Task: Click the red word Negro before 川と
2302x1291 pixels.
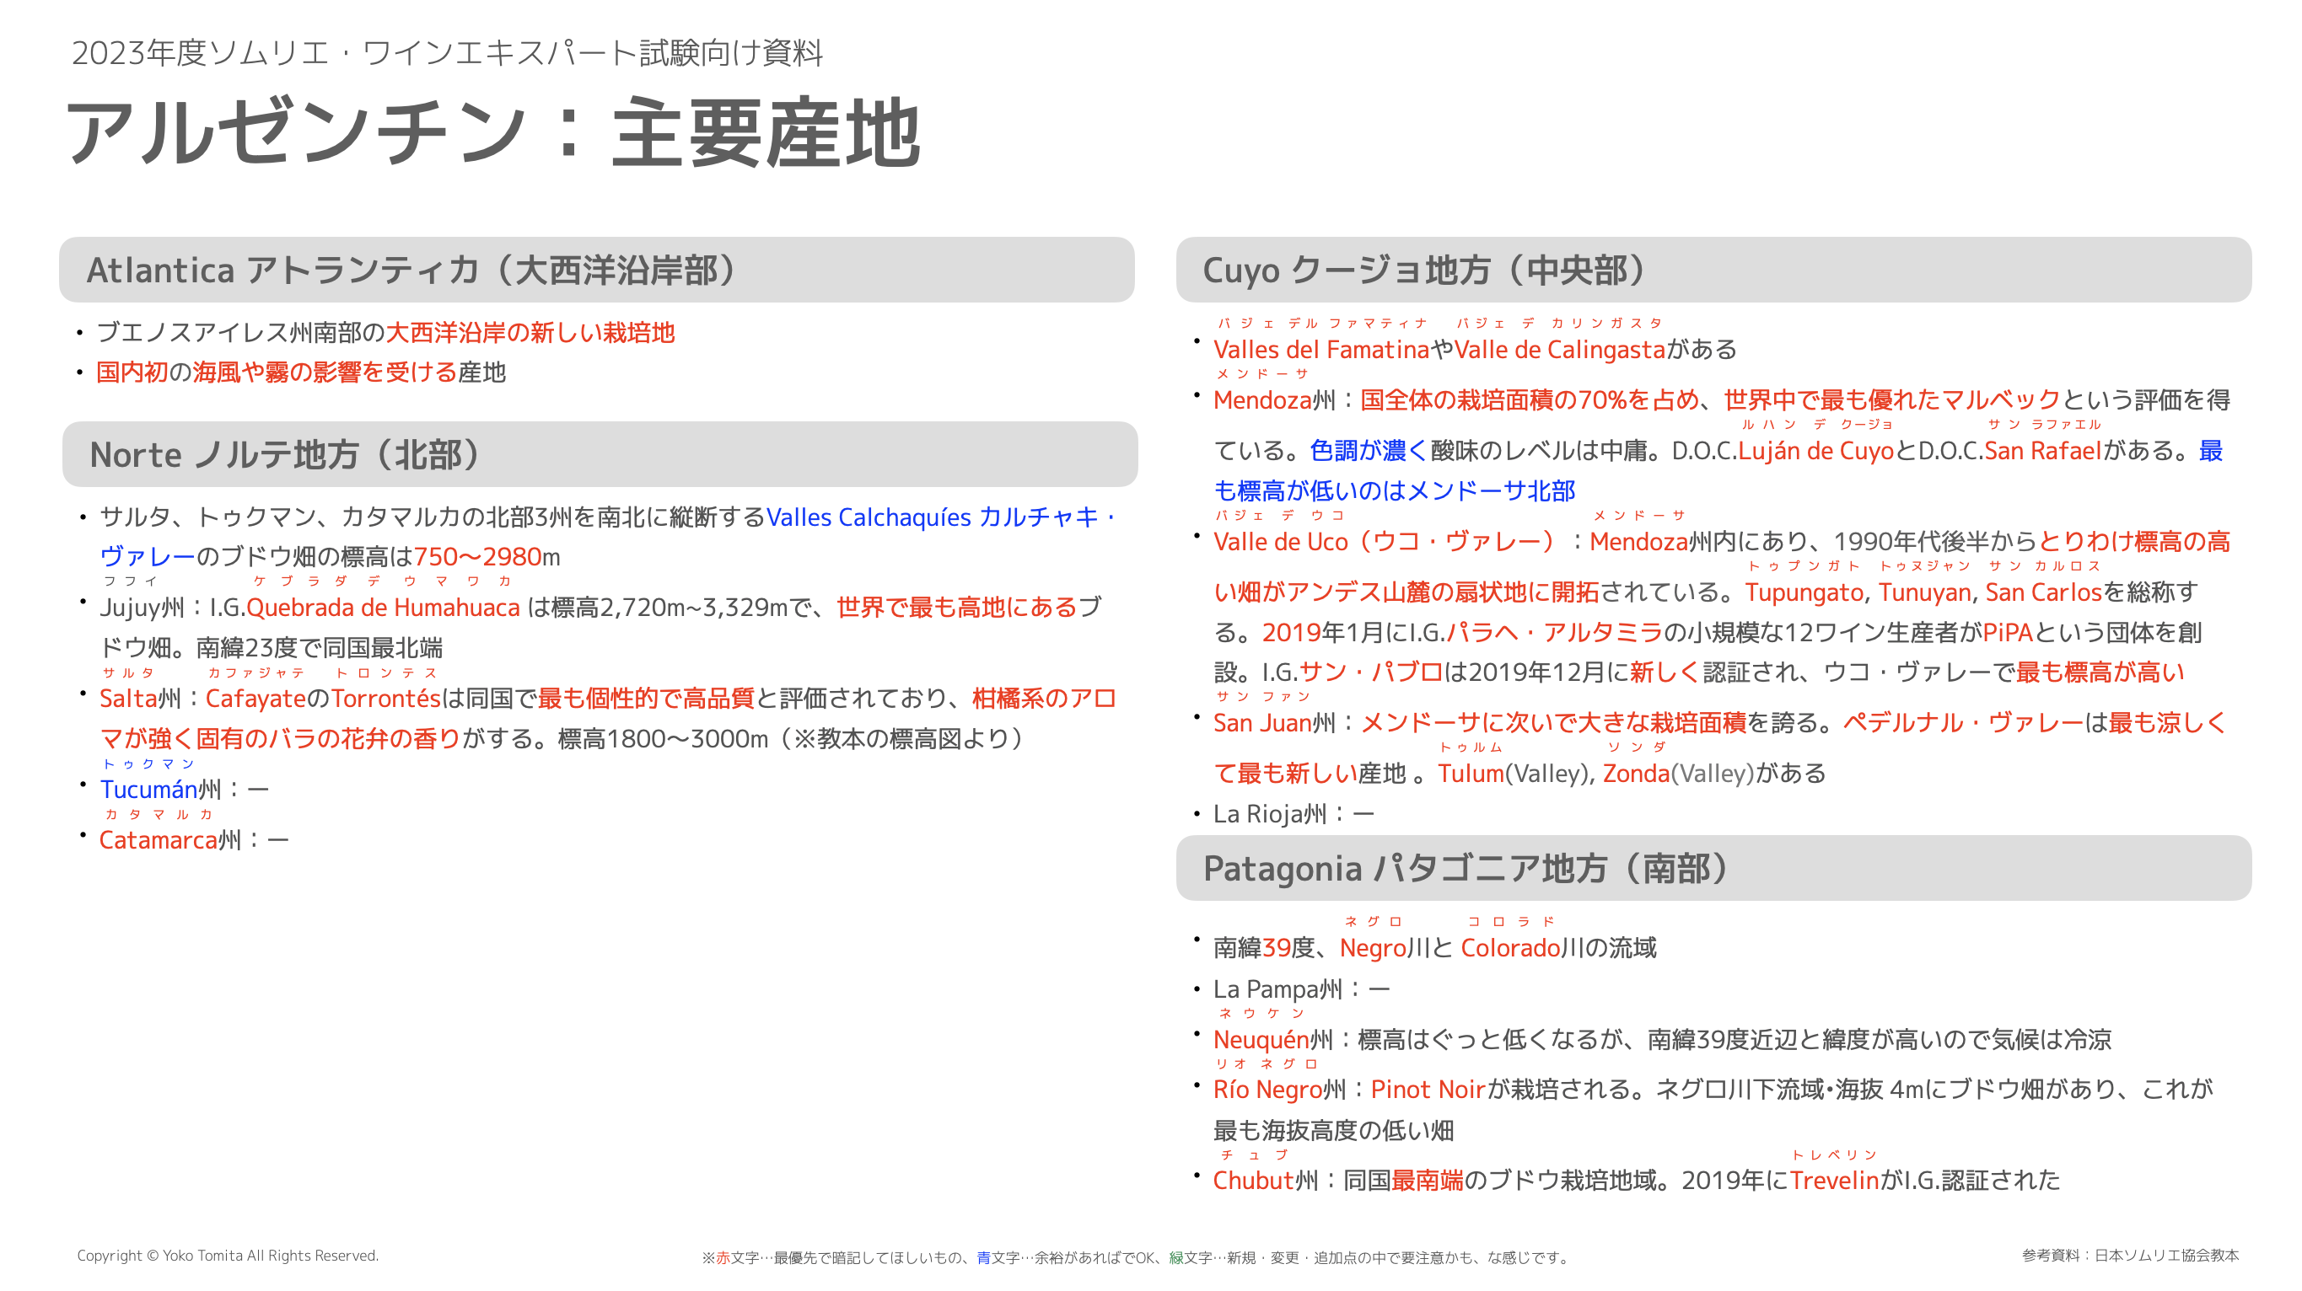Action: click(x=1374, y=948)
